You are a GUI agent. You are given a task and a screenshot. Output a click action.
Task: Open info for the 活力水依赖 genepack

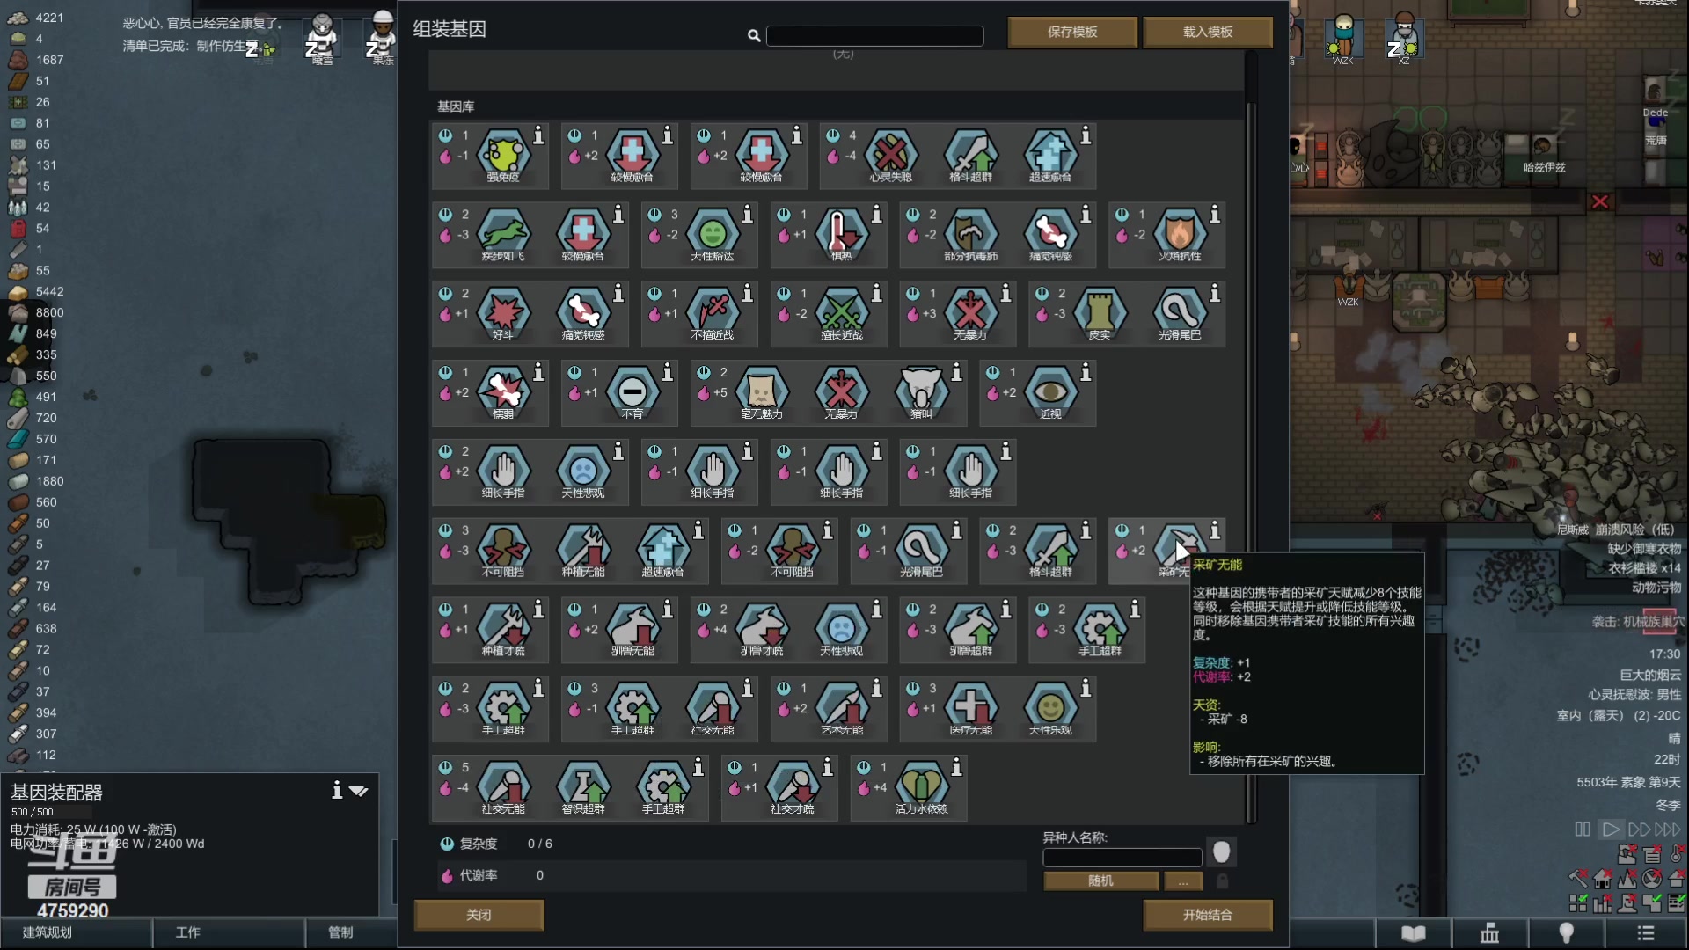point(956,768)
